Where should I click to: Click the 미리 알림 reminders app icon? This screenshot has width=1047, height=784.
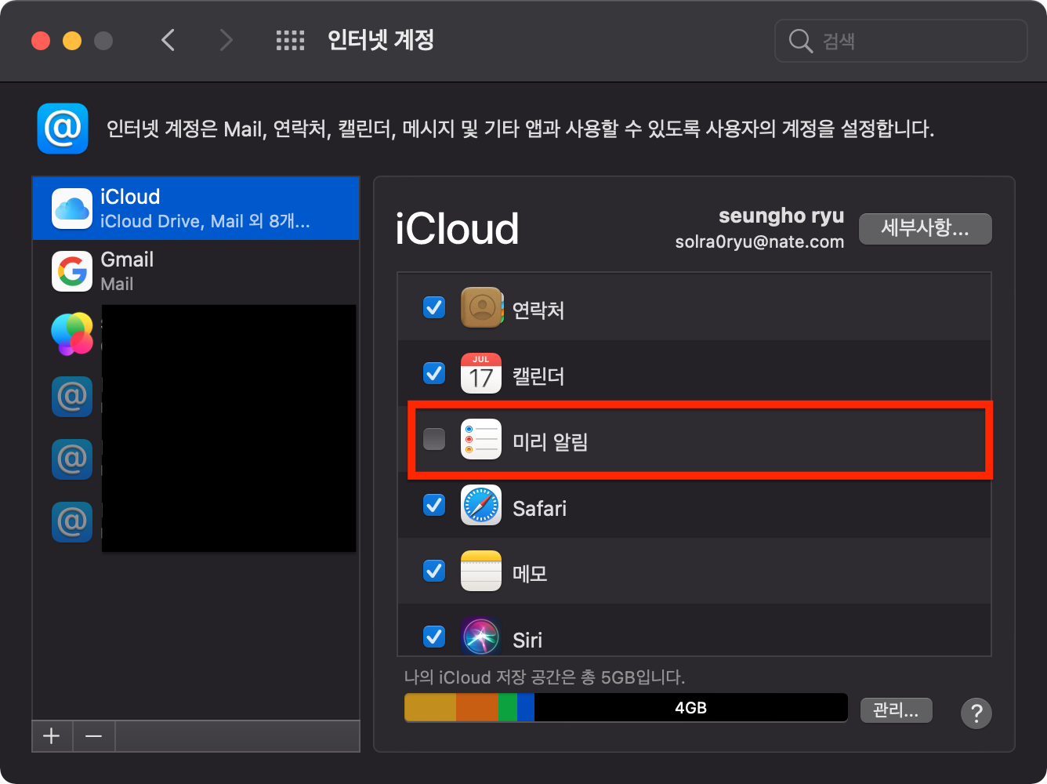(481, 439)
